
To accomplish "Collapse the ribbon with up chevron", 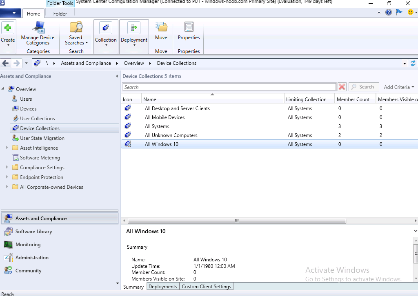I will point(379,13).
